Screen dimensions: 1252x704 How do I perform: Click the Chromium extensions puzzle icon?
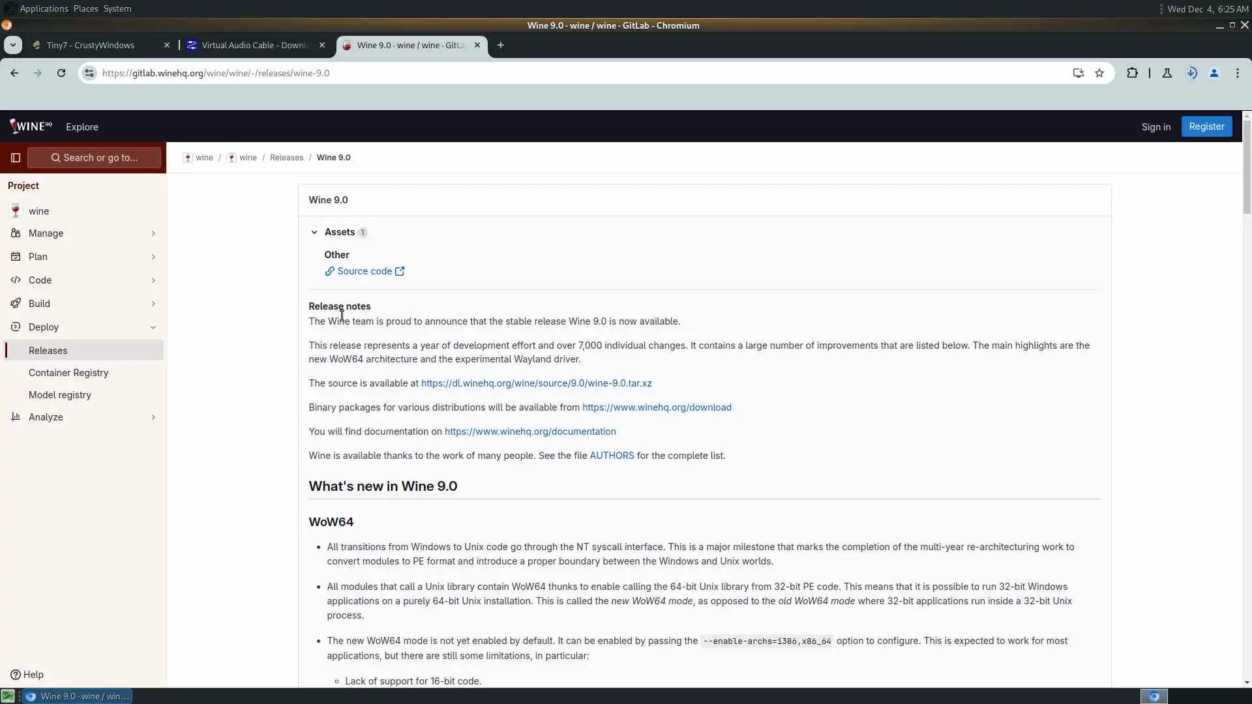tap(1132, 73)
